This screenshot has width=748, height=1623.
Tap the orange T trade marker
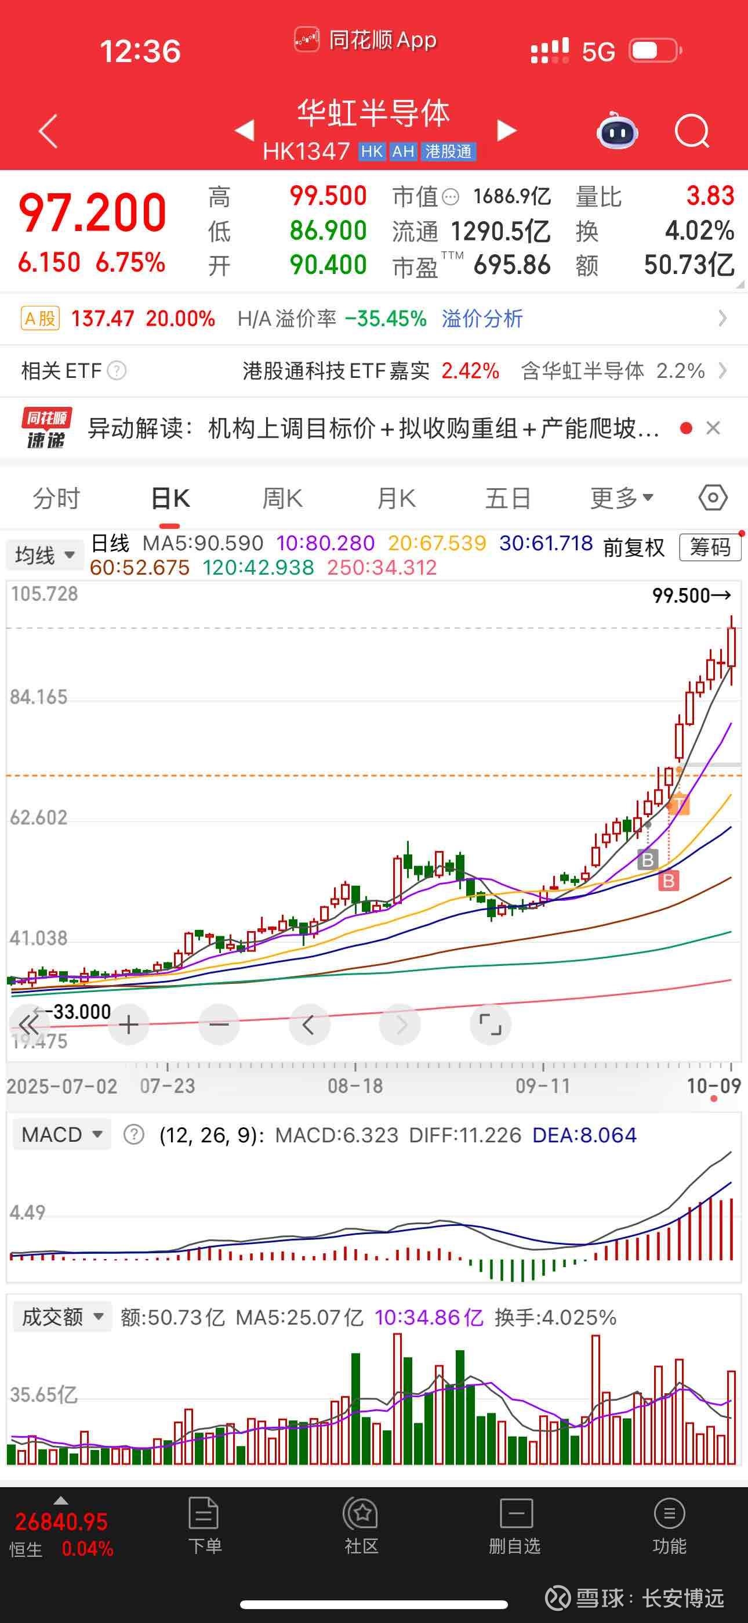(679, 805)
